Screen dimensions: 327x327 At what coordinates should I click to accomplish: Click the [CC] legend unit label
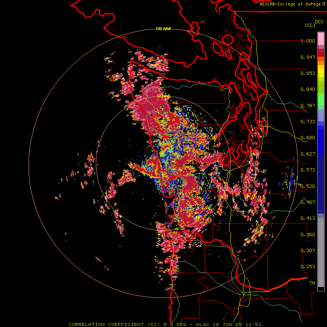click(x=310, y=25)
